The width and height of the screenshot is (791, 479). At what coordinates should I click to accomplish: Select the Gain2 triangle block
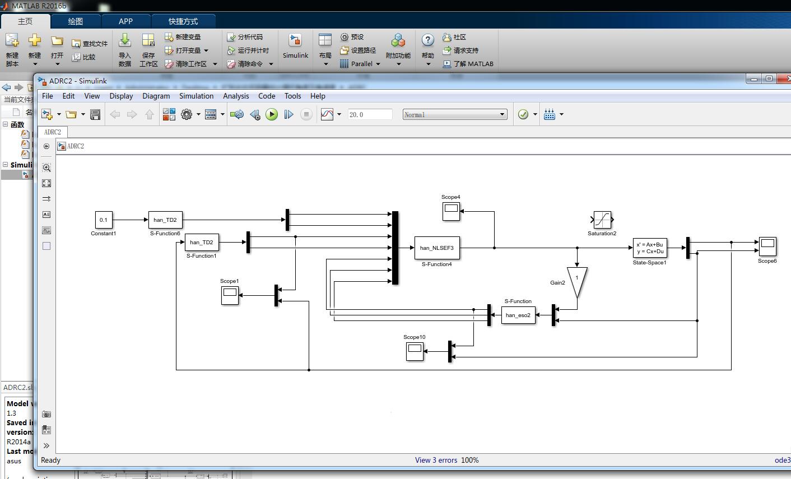click(577, 282)
